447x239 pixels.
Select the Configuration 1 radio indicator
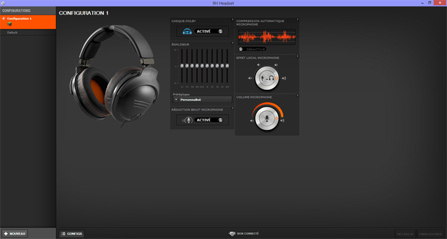tap(4, 18)
